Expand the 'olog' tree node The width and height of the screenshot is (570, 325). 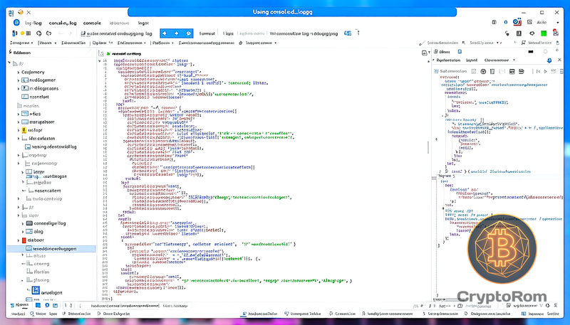tap(23, 232)
